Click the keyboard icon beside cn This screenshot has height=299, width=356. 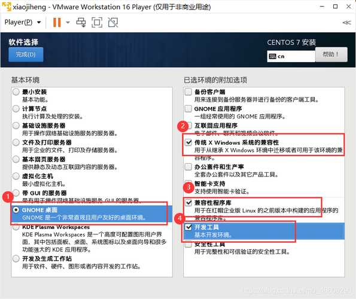coord(272,56)
